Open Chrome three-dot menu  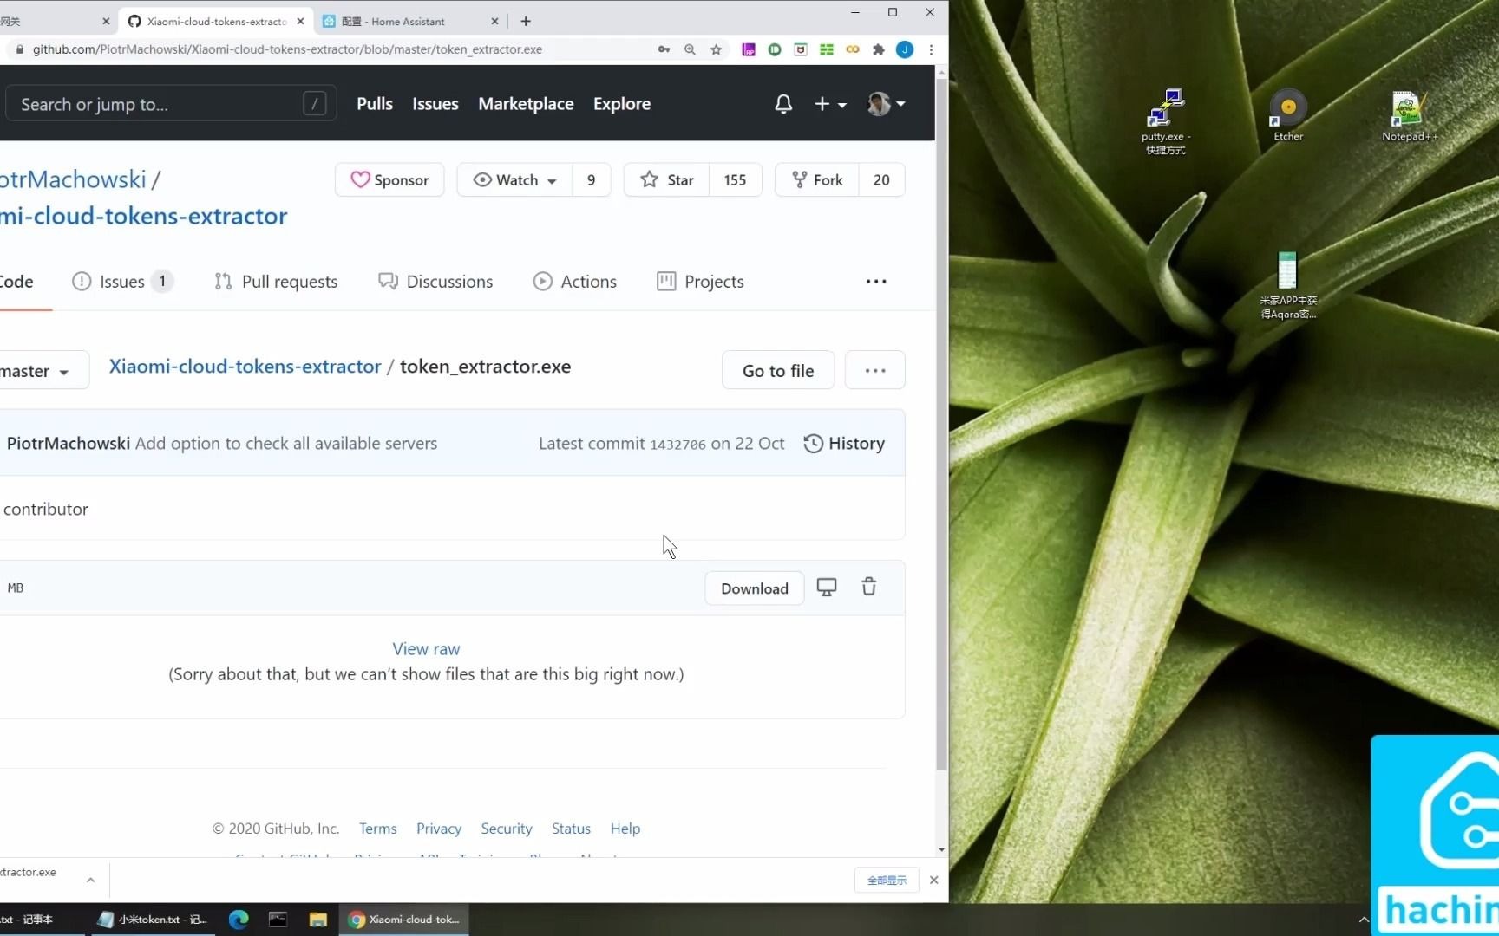point(931,49)
